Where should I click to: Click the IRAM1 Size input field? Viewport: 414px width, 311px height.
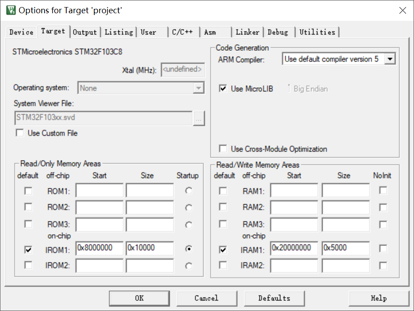click(x=346, y=248)
